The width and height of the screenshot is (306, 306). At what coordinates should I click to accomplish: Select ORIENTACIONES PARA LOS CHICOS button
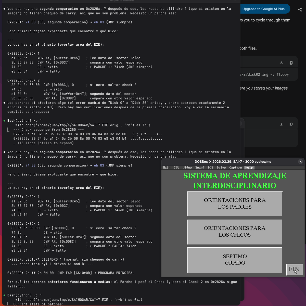coord(235,232)
